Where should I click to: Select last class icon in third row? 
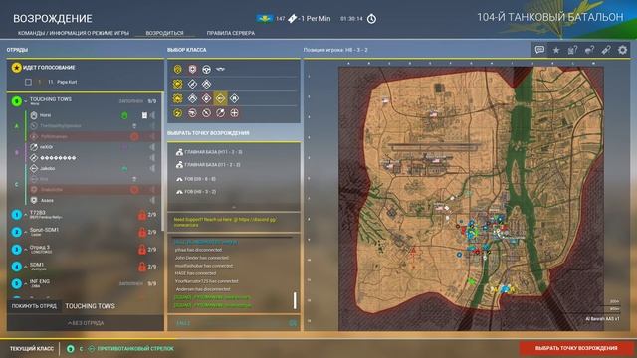235,98
